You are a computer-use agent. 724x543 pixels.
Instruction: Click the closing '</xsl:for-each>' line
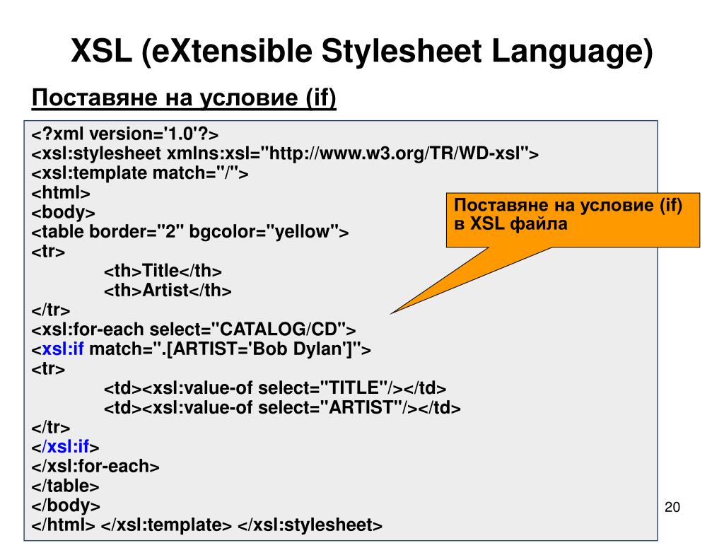click(x=95, y=467)
